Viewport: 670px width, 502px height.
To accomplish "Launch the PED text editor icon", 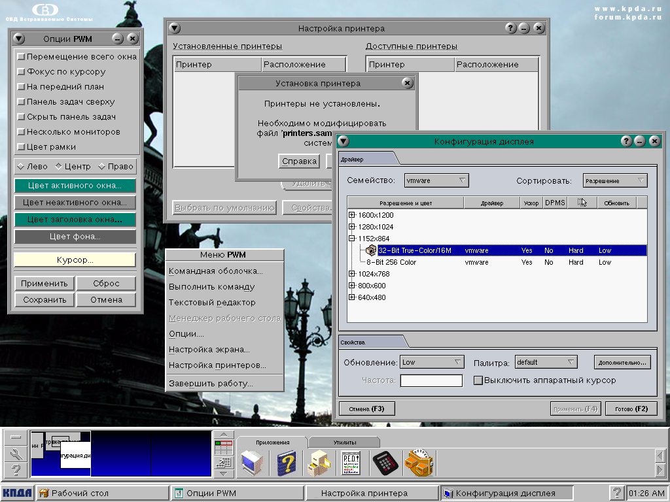I will coord(351,463).
